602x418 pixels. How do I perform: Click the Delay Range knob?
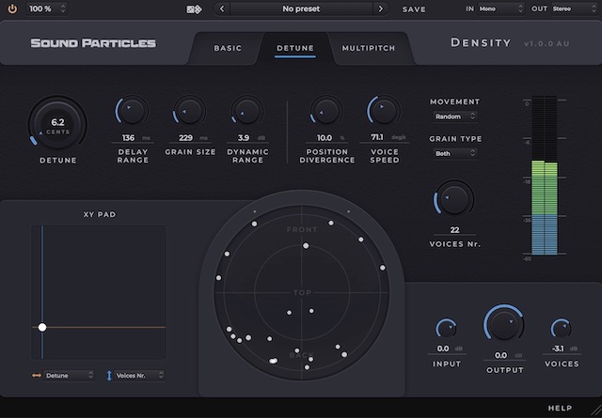(133, 112)
